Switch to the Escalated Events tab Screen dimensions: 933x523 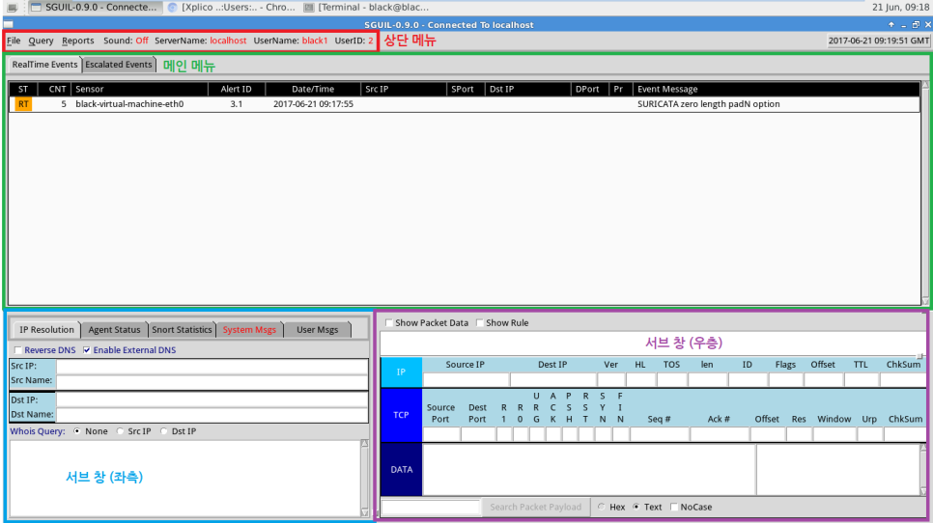[x=118, y=65]
